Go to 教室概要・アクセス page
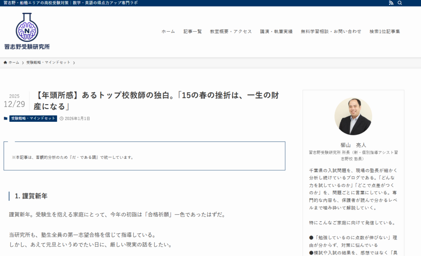The height and width of the screenshot is (256, 421). [231, 31]
